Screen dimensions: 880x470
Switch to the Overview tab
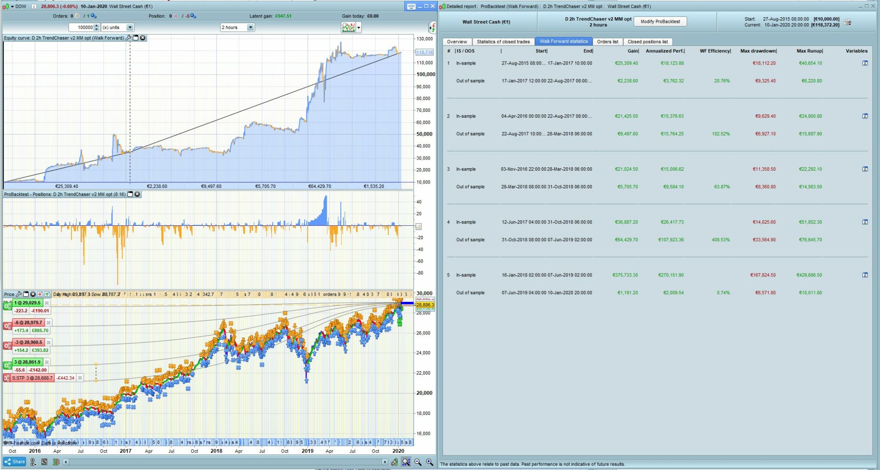coord(457,42)
